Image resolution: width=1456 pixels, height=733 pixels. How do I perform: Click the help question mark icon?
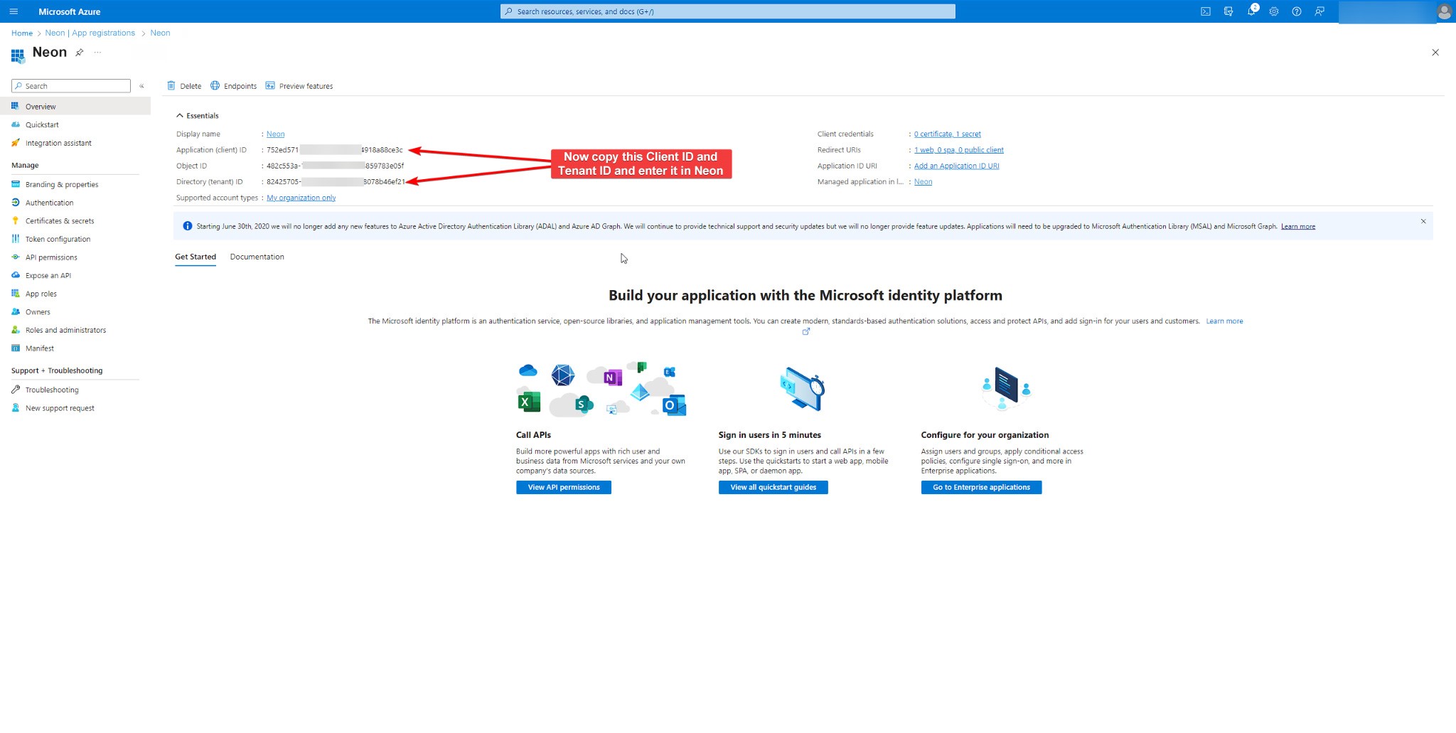pyautogui.click(x=1297, y=11)
